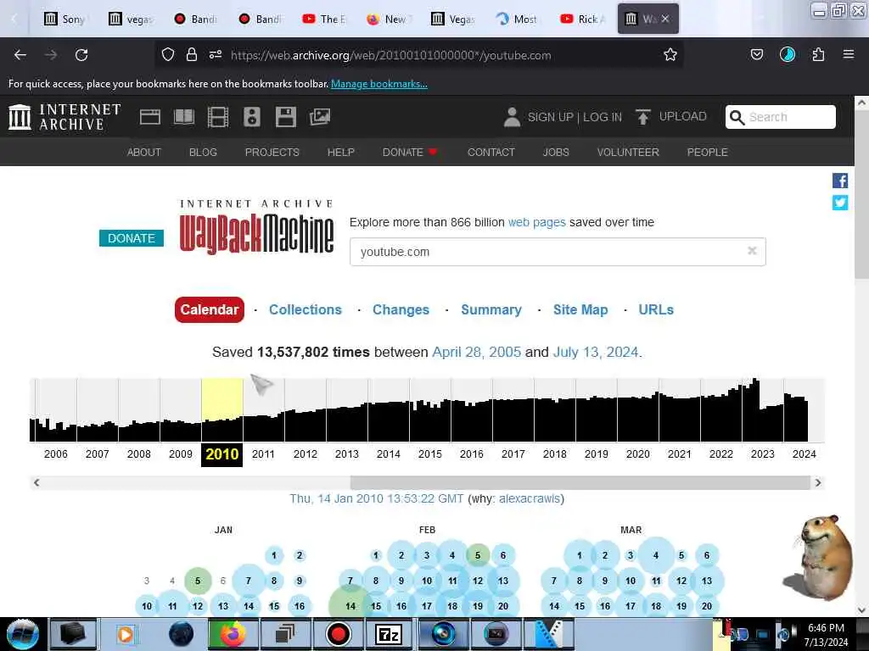Click the timeline horizontal scrollbar thumb
The width and height of the screenshot is (869, 651).
pos(580,482)
